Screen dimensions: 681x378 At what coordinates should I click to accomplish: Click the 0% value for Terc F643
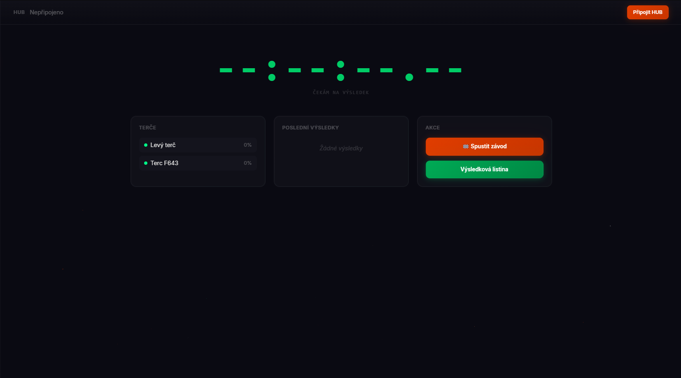tap(247, 163)
